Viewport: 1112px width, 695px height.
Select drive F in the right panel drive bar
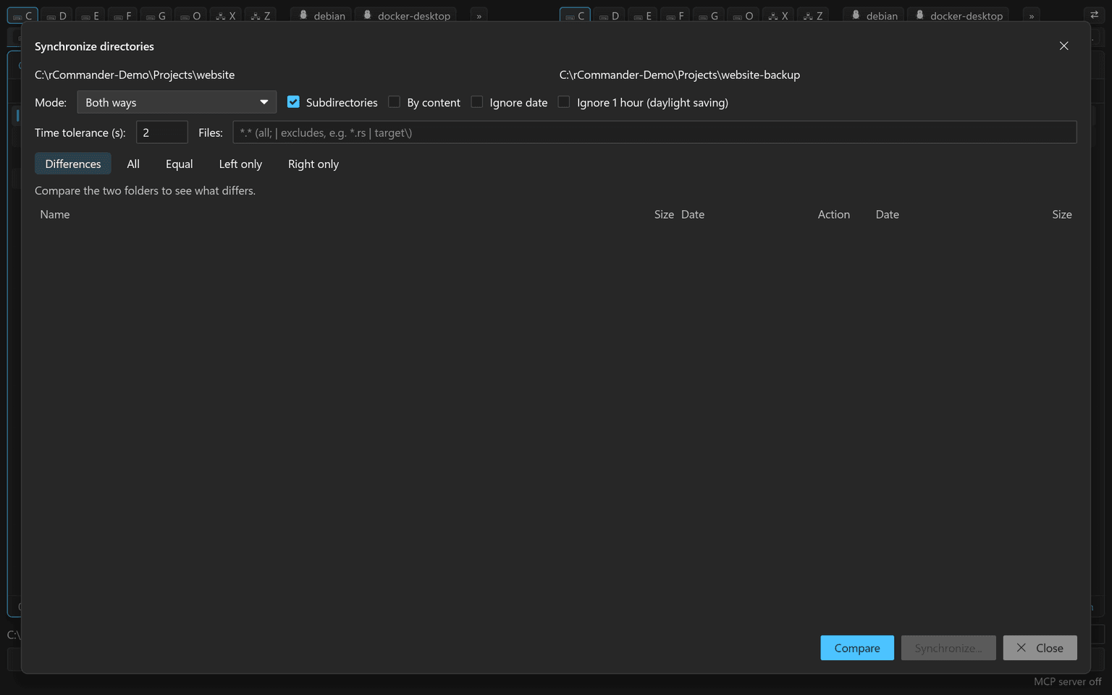(x=675, y=15)
